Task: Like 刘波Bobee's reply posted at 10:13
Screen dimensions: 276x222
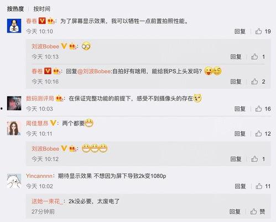Action: [x=254, y=57]
